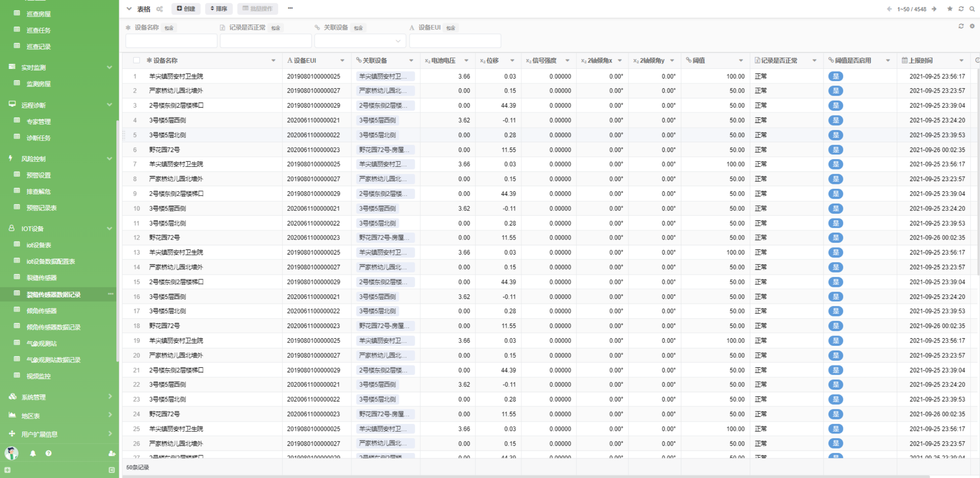Collapse sidebar using bottom toggle icon
The width and height of the screenshot is (980, 478).
[x=112, y=470]
